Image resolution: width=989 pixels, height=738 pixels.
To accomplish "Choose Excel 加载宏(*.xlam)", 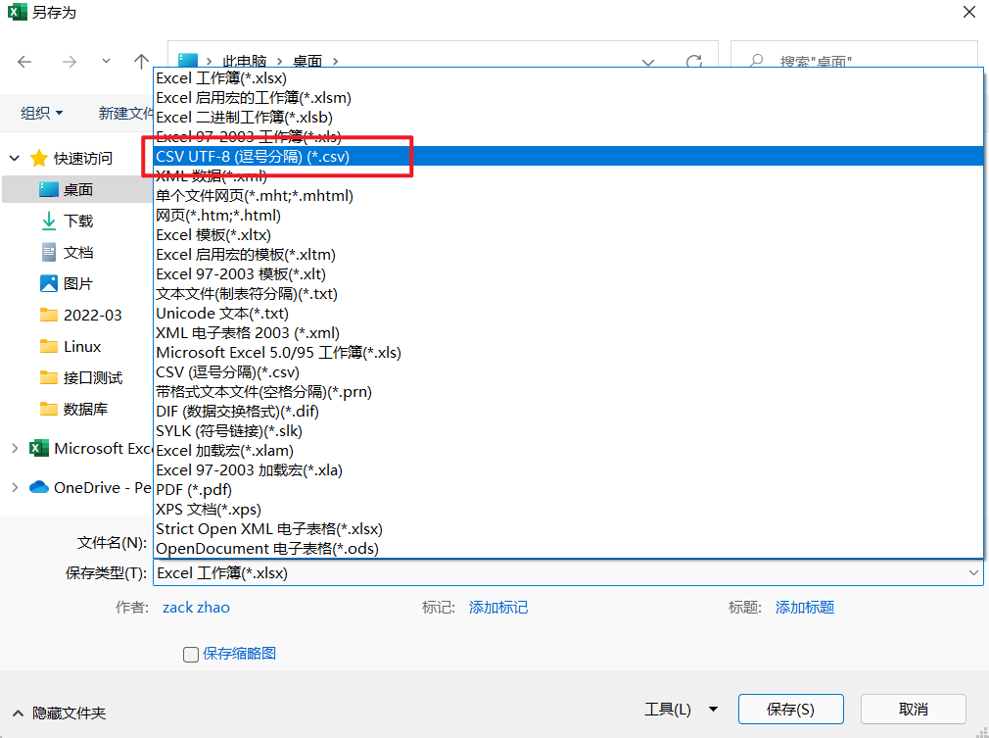I will tap(568, 450).
